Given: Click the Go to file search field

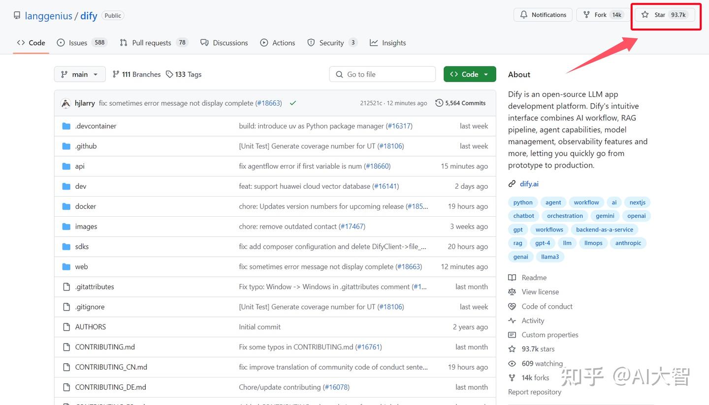Looking at the screenshot, I should pos(383,74).
